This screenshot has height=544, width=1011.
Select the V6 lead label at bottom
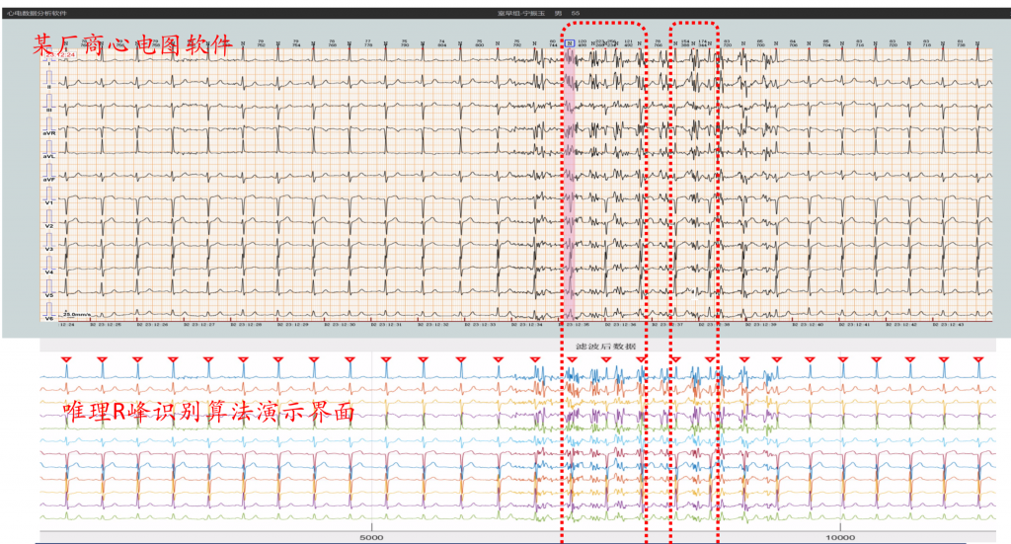49,319
